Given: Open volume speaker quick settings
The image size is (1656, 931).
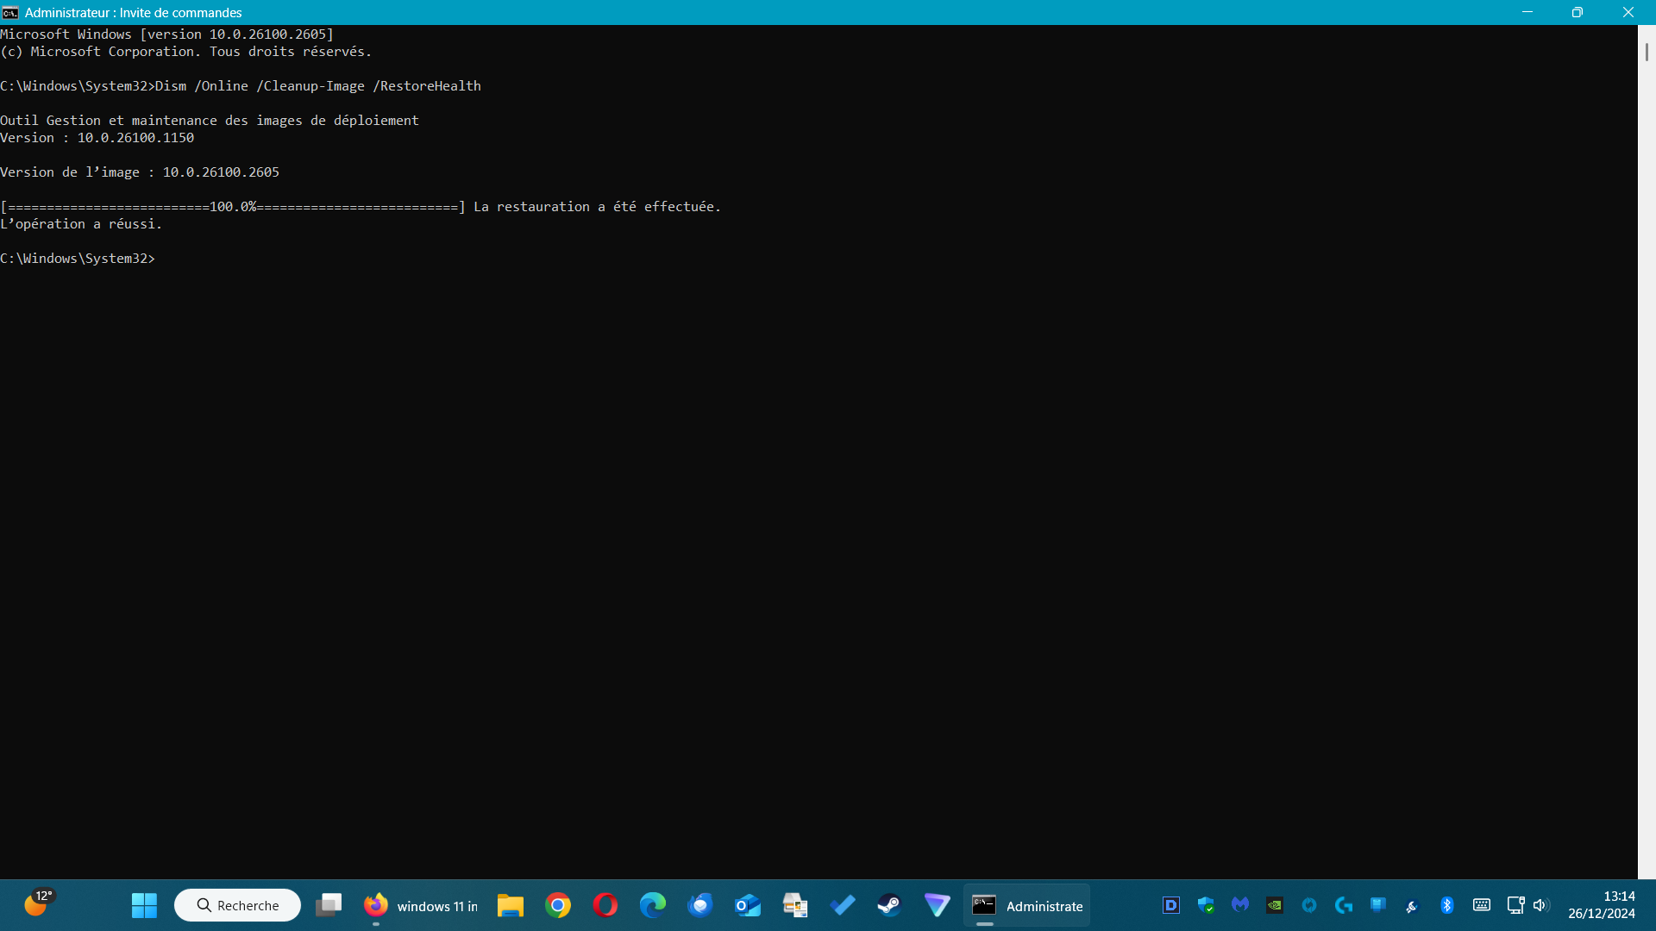Looking at the screenshot, I should pyautogui.click(x=1541, y=905).
